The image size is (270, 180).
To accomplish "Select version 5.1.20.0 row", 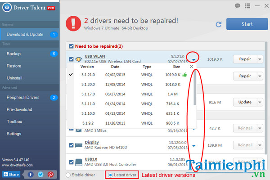I will click(x=132, y=85).
